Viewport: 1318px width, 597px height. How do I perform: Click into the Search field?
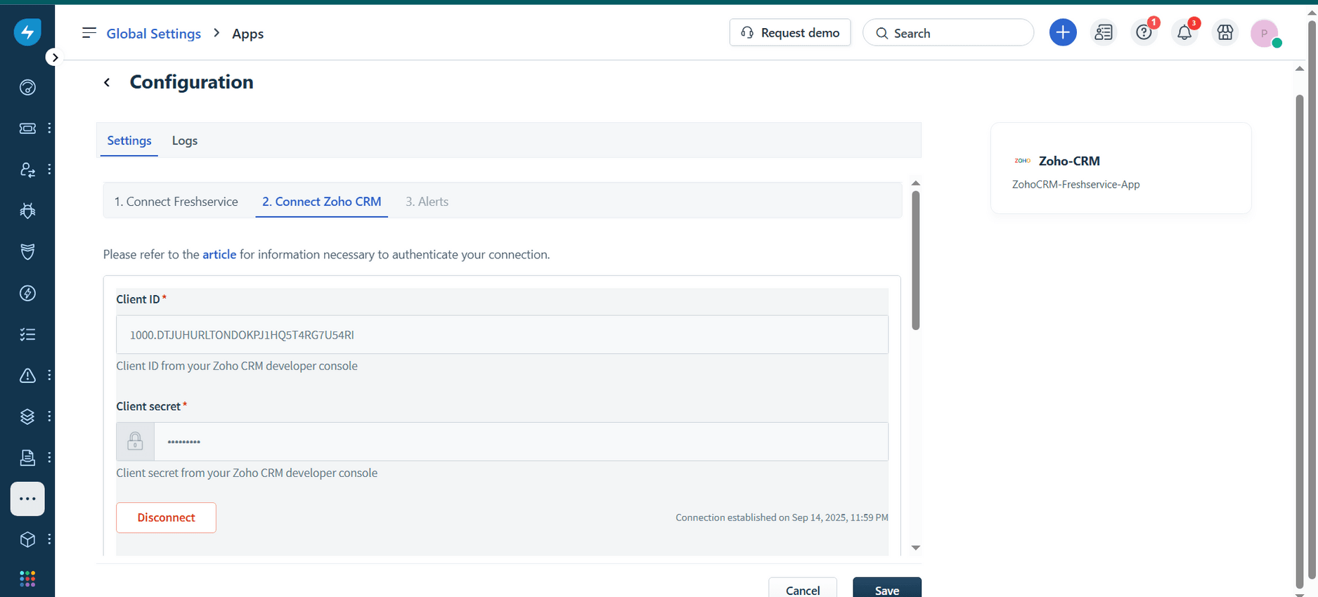[x=948, y=33]
